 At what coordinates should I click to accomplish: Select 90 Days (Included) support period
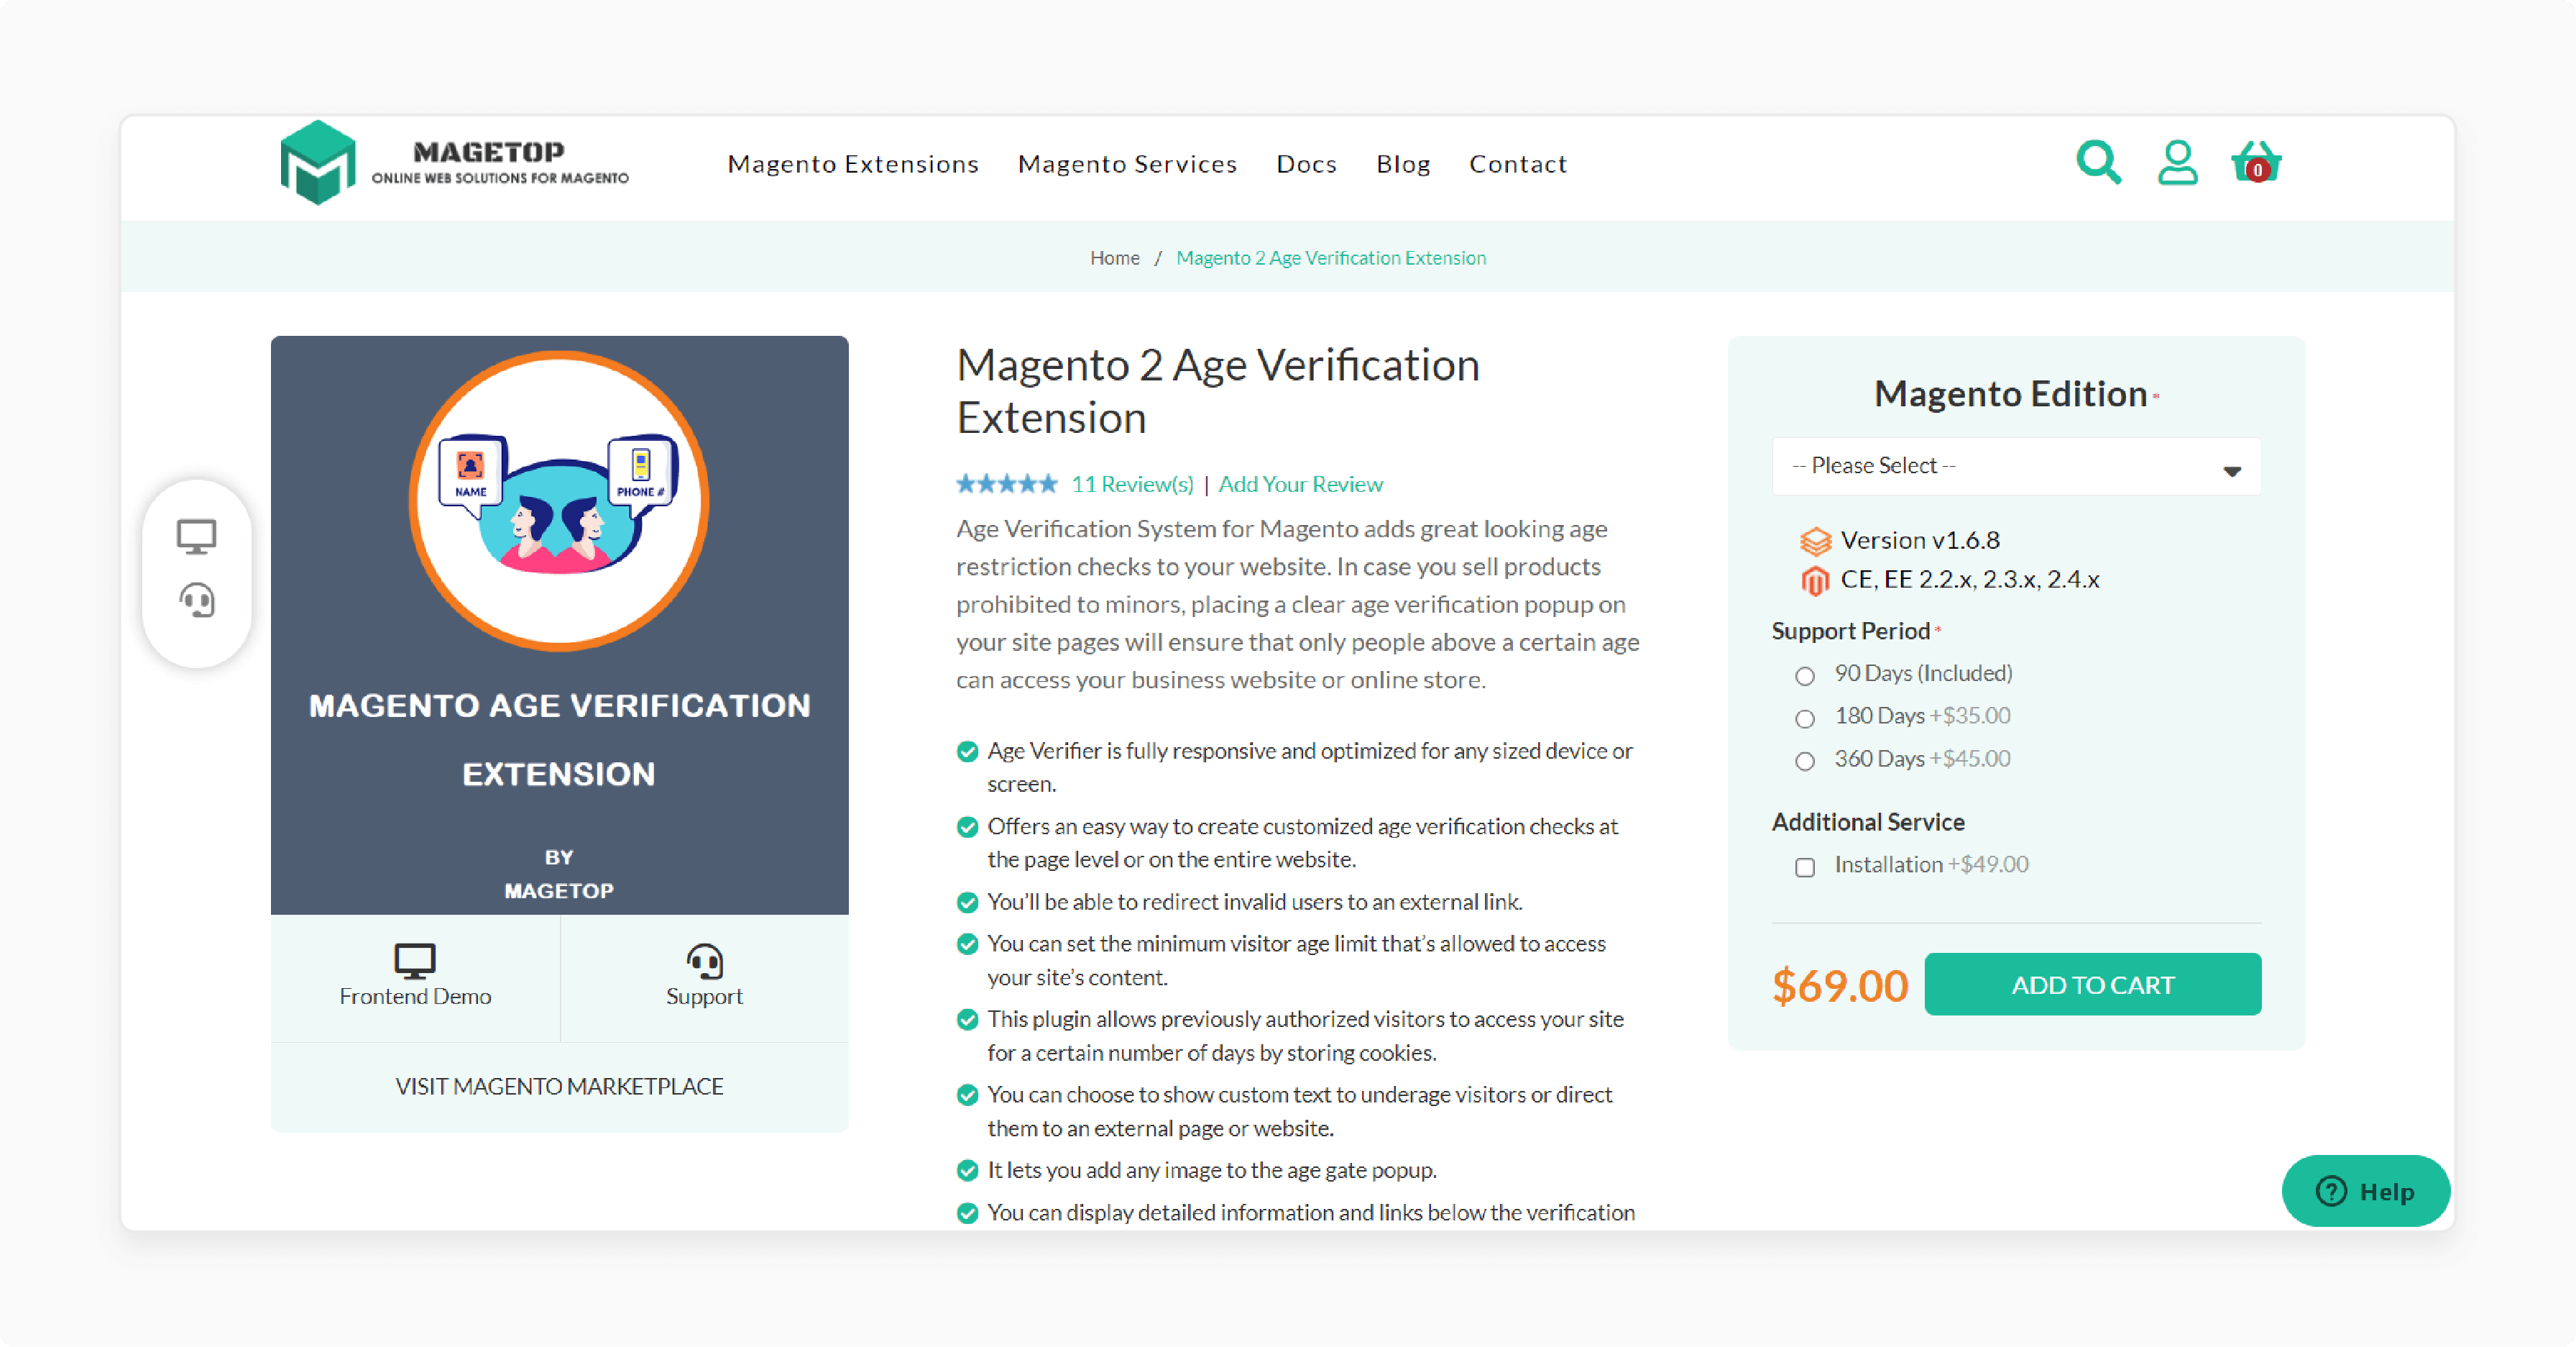pos(1804,677)
